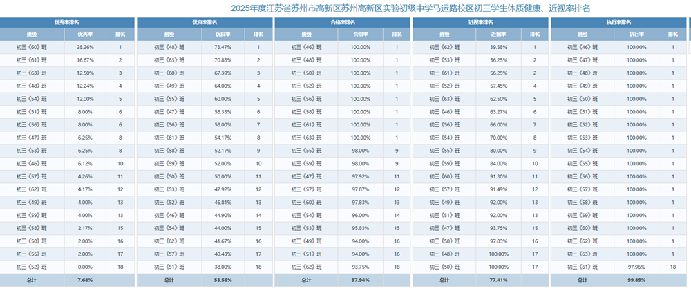Click the 优秀率排名 table title bar
The image size is (691, 291).
coord(67,23)
